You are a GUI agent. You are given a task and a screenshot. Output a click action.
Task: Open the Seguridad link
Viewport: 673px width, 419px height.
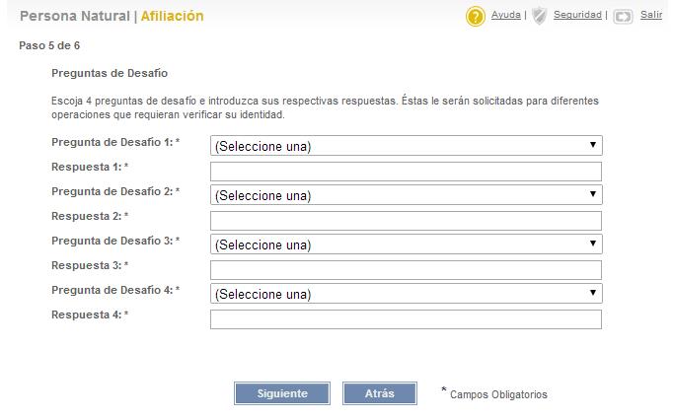[577, 15]
